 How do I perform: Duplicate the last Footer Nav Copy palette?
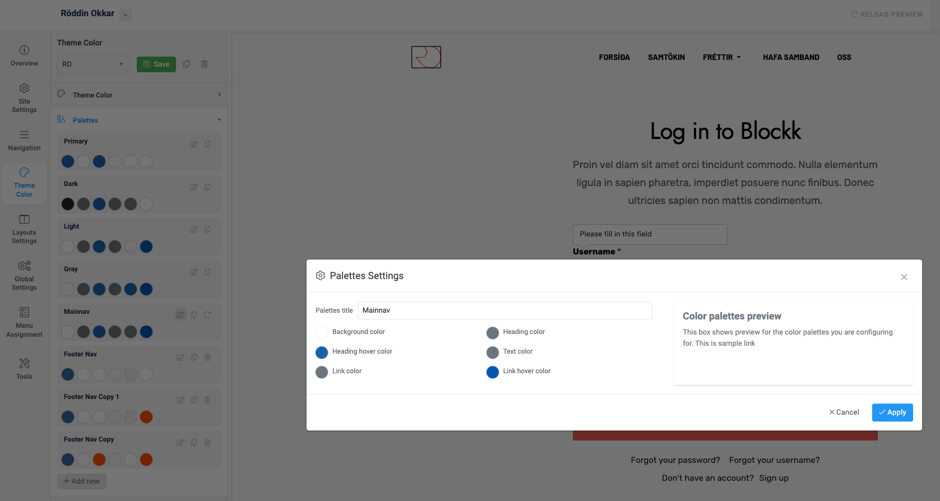click(x=194, y=443)
